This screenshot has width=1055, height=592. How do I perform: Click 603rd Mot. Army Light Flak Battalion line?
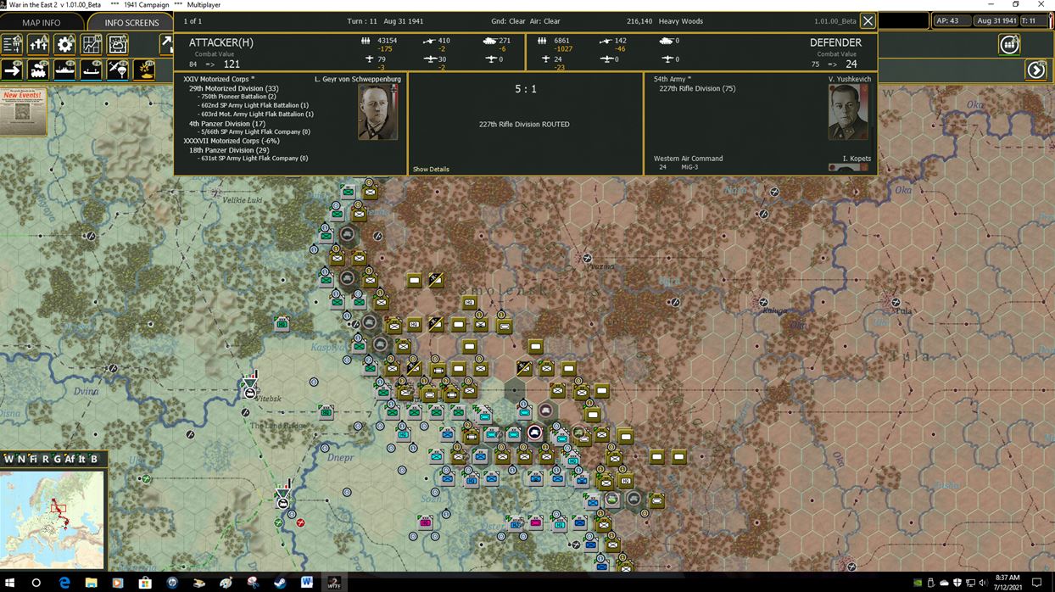pyautogui.click(x=257, y=114)
